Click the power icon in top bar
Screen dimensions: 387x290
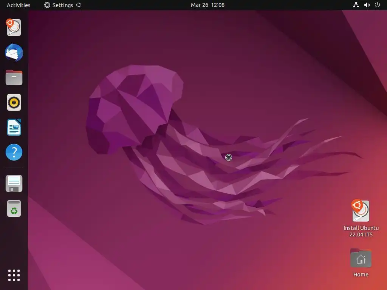378,5
